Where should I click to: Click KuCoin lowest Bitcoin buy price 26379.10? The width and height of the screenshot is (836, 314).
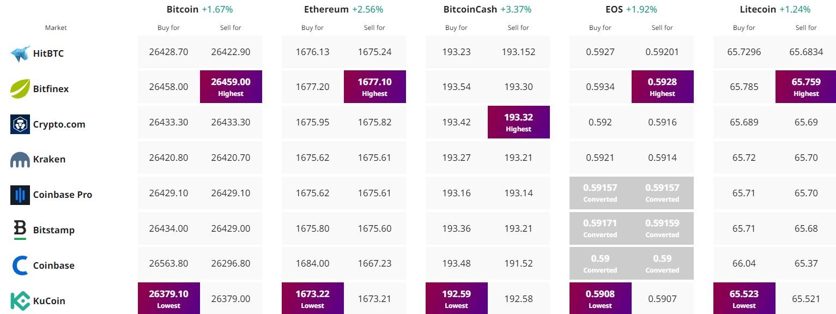click(x=169, y=298)
